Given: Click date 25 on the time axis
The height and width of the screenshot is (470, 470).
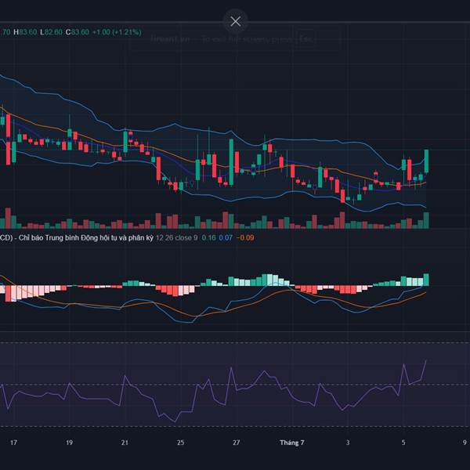Looking at the screenshot, I should click(x=181, y=443).
